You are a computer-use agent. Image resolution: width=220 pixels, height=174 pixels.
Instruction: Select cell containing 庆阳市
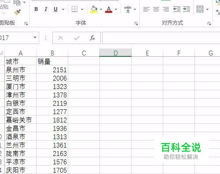coord(21,170)
